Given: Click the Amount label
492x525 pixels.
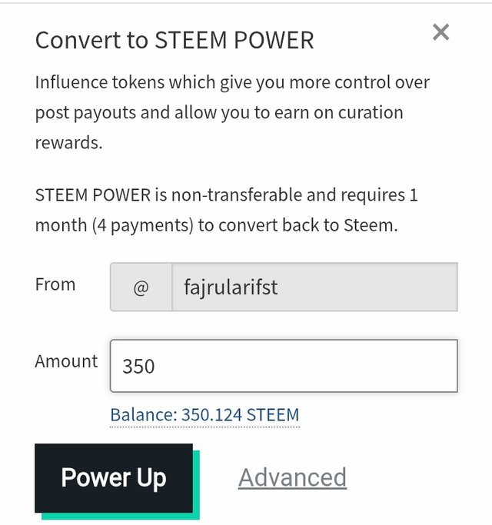Looking at the screenshot, I should tap(66, 361).
